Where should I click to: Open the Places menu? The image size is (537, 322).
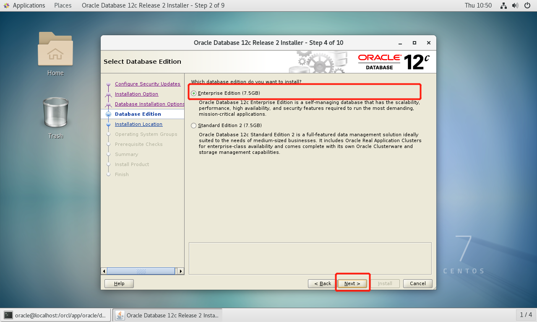coord(63,5)
